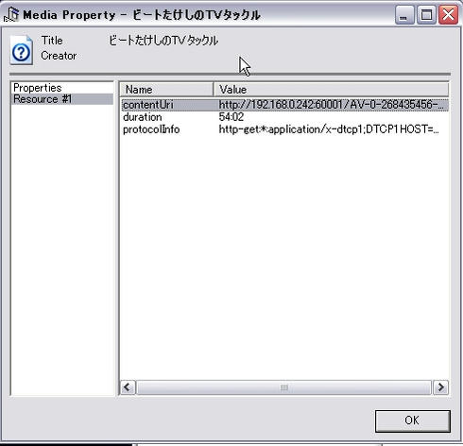Minimize the Media Property window
The width and height of the screenshot is (463, 446).
pyautogui.click(x=404, y=15)
